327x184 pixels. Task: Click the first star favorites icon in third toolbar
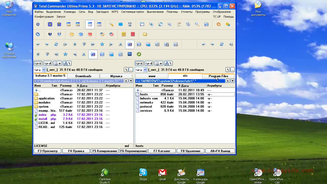tap(102, 44)
